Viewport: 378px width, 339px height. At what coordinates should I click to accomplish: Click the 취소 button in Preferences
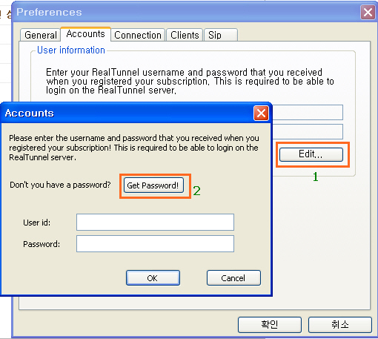[x=340, y=324]
